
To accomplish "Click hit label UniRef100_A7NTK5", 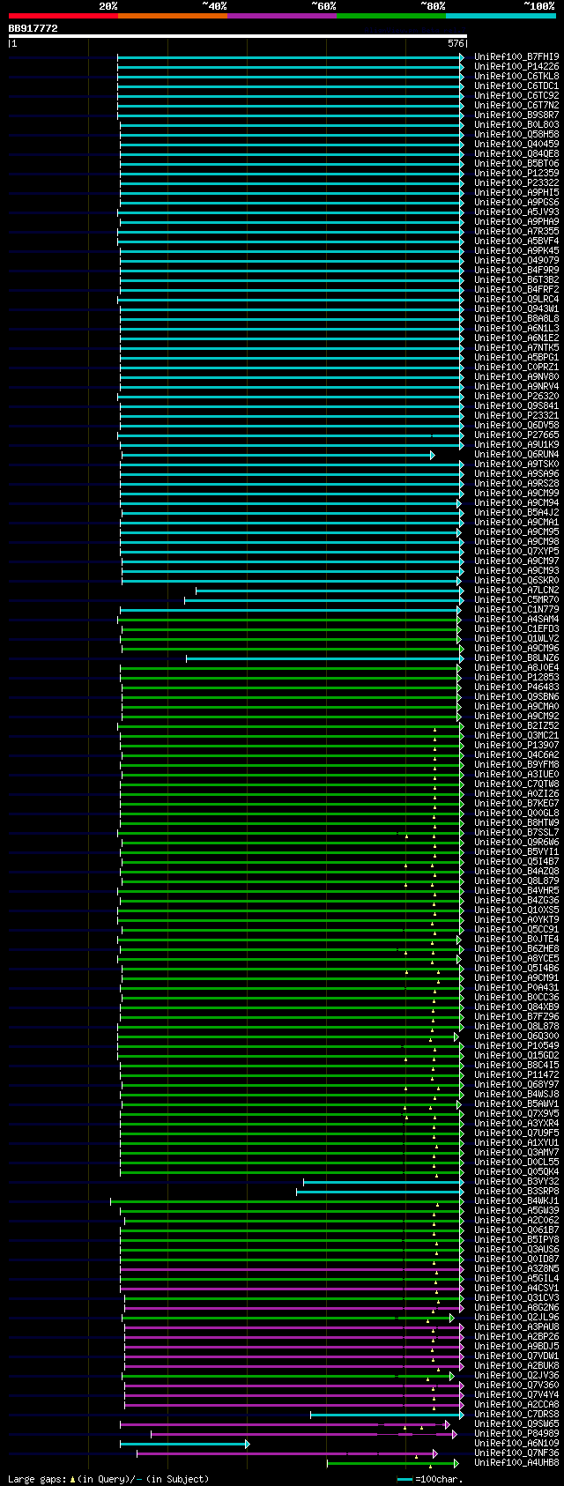I will tap(516, 348).
